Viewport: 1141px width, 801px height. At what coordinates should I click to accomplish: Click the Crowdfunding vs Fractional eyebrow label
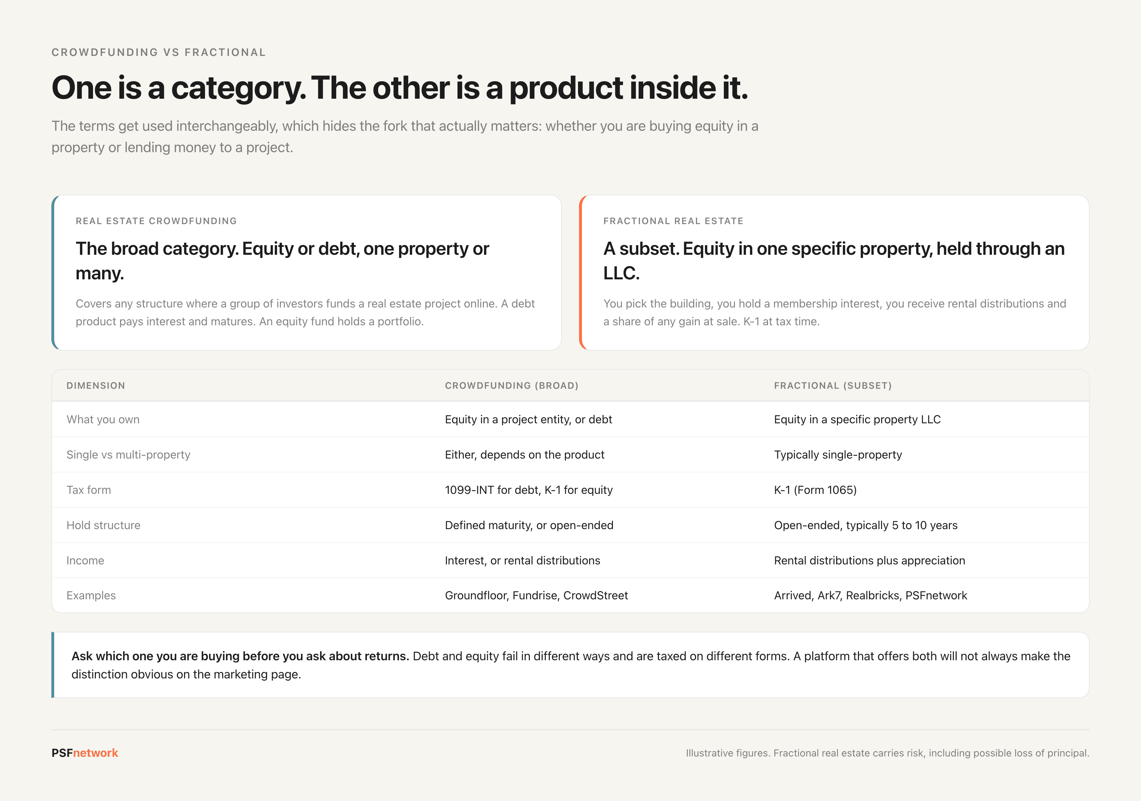pos(159,52)
